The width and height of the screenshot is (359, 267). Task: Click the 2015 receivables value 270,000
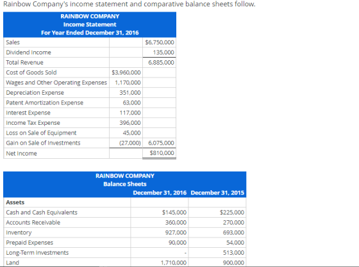[233, 222]
